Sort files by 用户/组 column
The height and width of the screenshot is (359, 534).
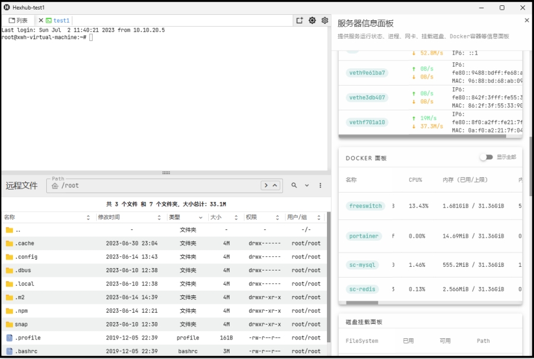pyautogui.click(x=319, y=218)
